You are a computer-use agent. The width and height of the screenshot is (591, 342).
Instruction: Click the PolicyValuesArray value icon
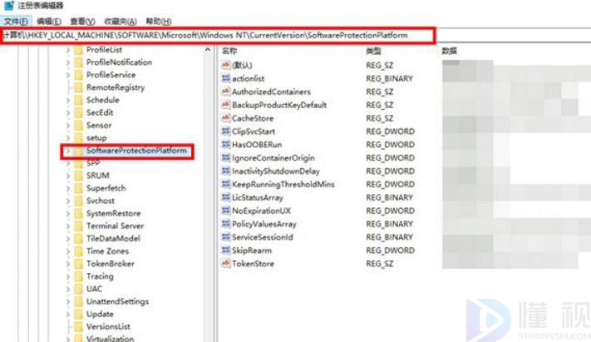[225, 224]
